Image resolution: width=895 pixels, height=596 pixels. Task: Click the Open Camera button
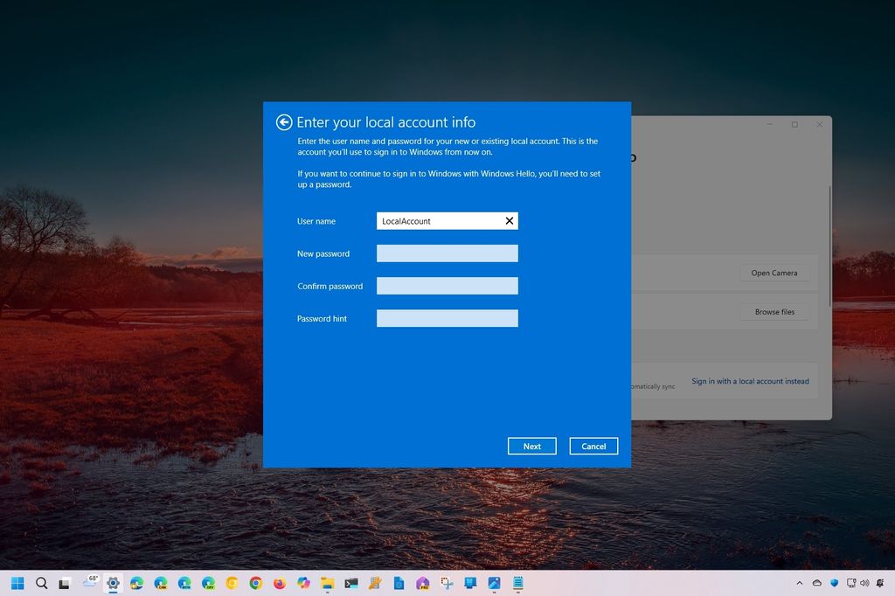(774, 273)
